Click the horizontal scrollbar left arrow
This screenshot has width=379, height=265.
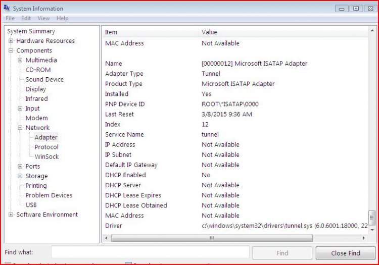tap(106, 238)
